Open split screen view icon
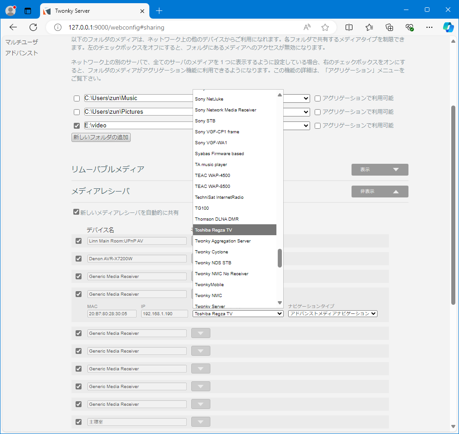459x434 pixels. (349, 27)
